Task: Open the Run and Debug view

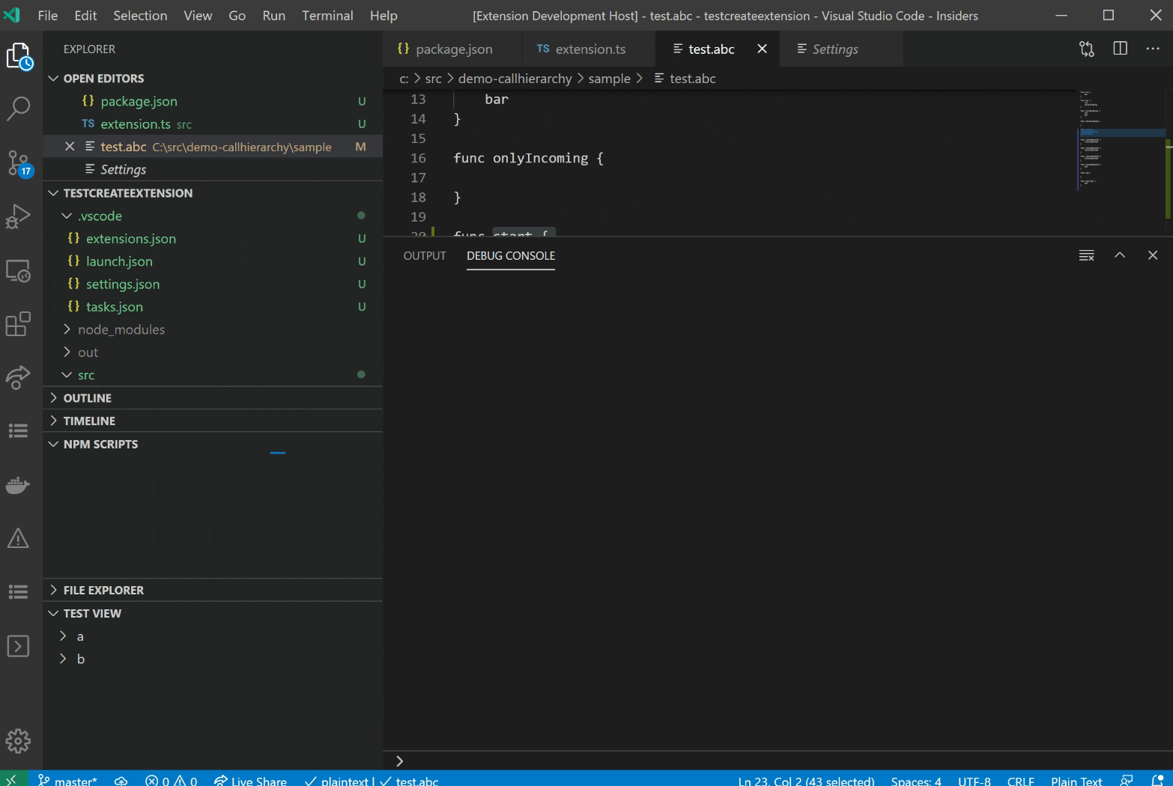Action: 18,216
